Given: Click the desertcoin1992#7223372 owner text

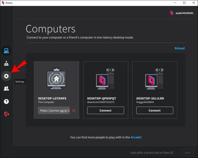Looking at the screenshot, I should tap(101, 102).
